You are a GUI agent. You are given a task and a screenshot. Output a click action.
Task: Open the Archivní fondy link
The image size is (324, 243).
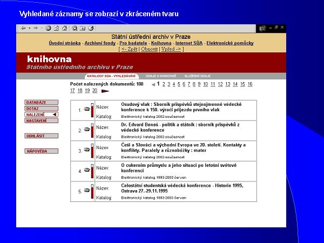100,43
